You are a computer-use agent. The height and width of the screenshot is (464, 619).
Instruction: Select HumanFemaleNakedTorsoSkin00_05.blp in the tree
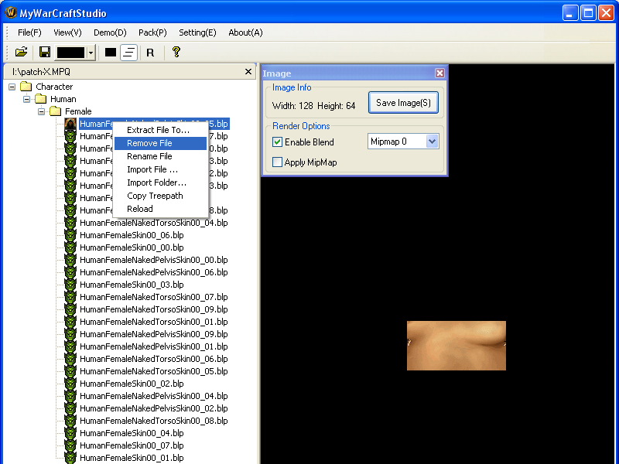(x=153, y=371)
